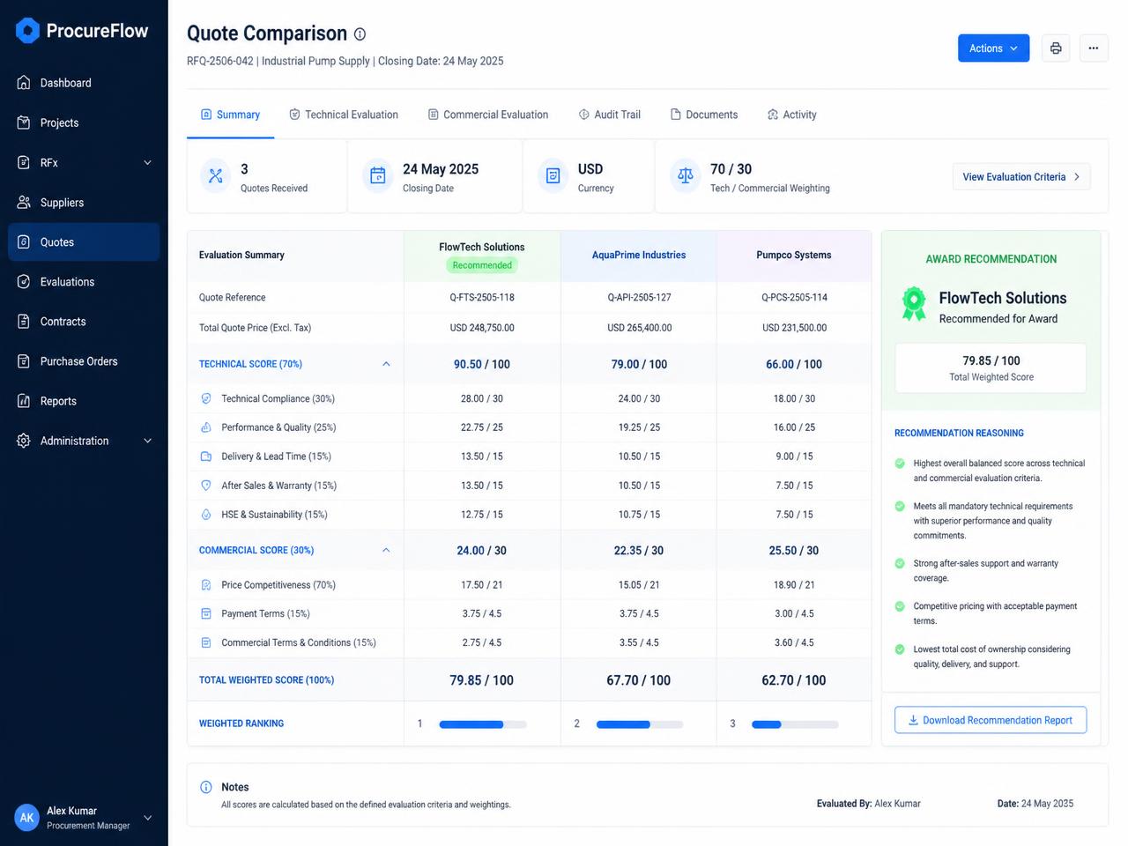Collapse the Commercial Score section chevron
The height and width of the screenshot is (846, 1128).
pyautogui.click(x=386, y=550)
